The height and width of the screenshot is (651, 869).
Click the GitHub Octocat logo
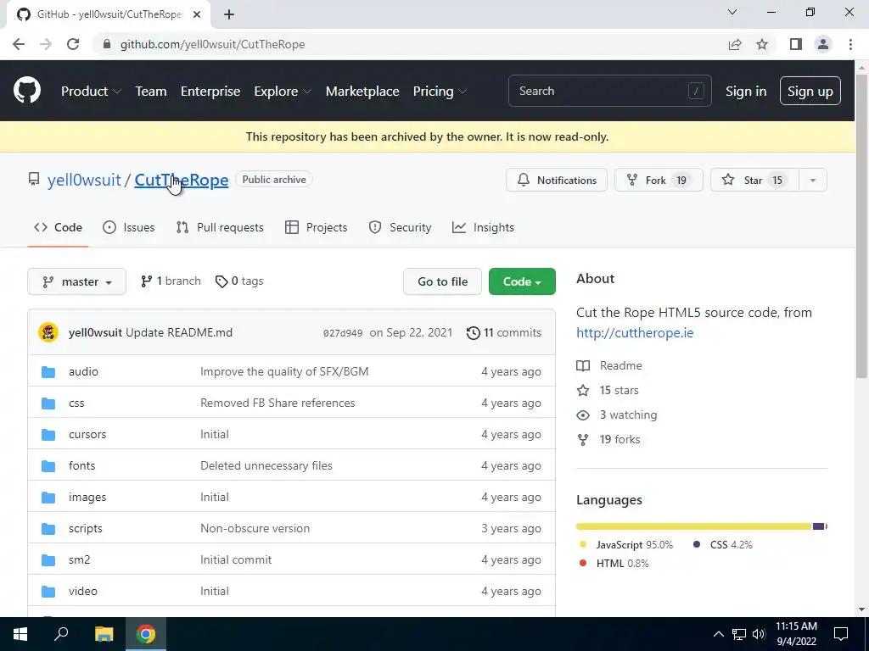27,91
